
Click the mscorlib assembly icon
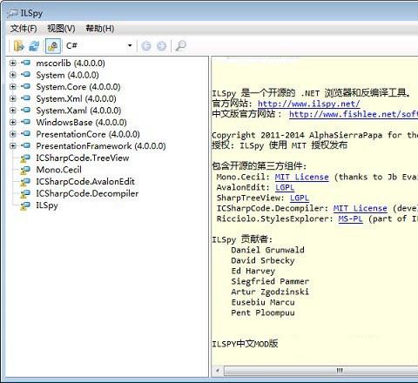tap(25, 63)
